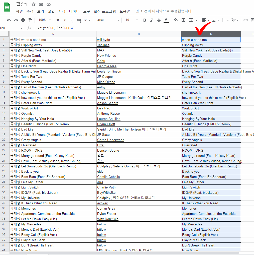Open the Conan Gray link
Screen dimensions: 254x255
pyautogui.click(x=106, y=209)
